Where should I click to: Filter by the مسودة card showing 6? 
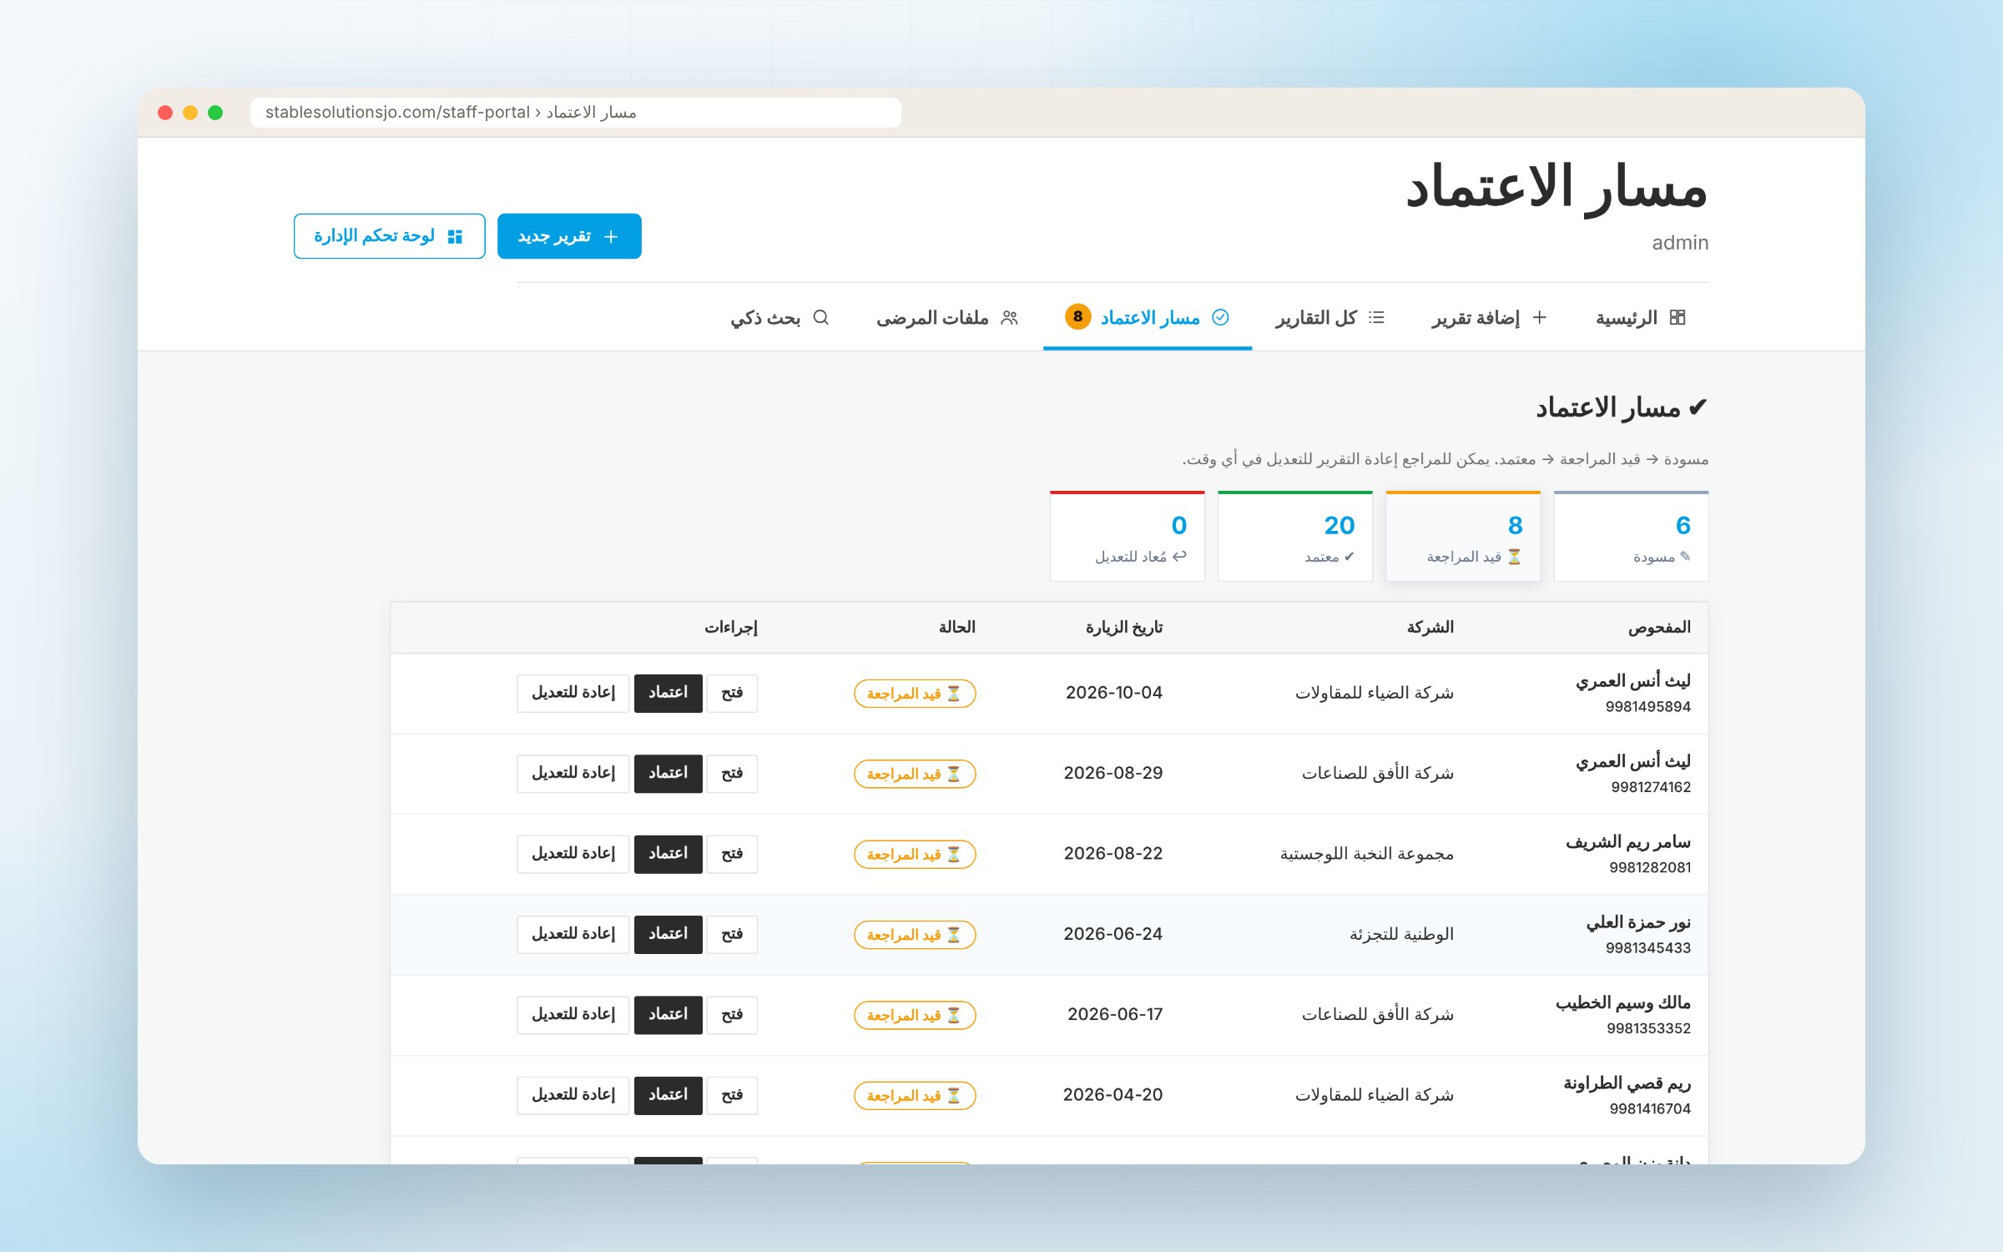1631,537
